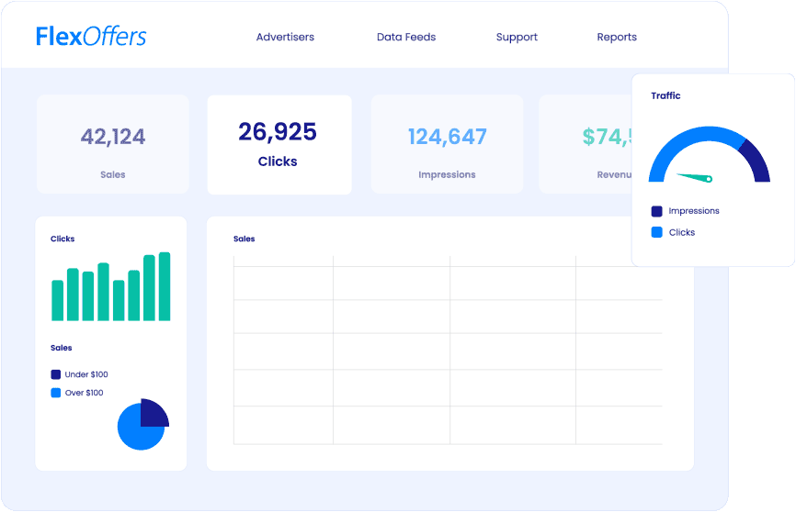Click the light blue Clicks legend swatch

(656, 233)
